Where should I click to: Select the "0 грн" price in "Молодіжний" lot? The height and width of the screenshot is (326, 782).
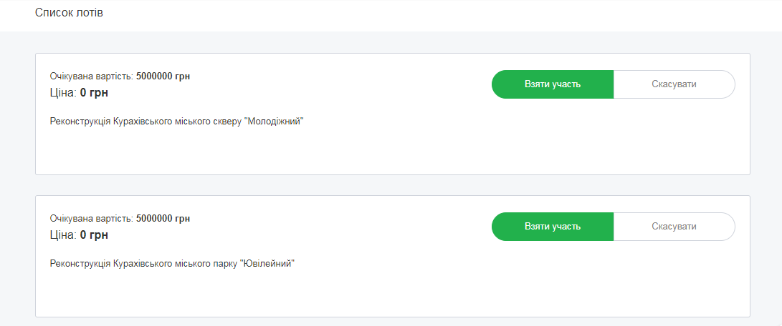[94, 93]
